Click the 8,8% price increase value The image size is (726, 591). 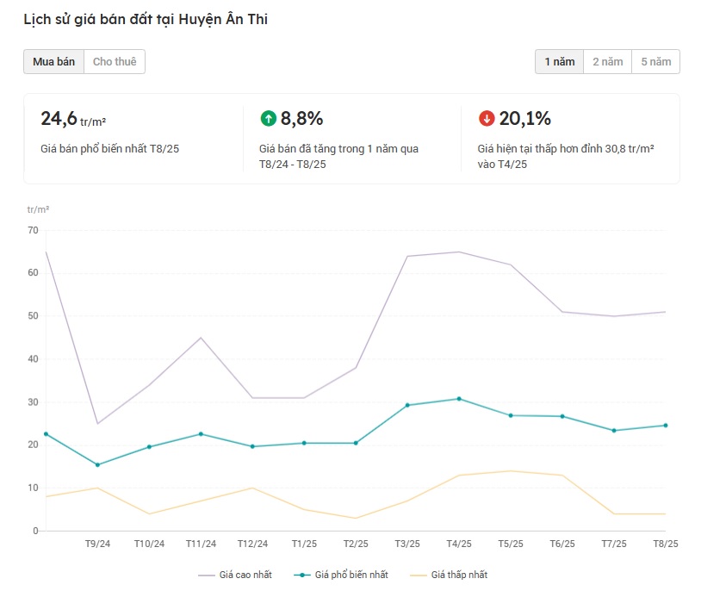[x=301, y=119]
